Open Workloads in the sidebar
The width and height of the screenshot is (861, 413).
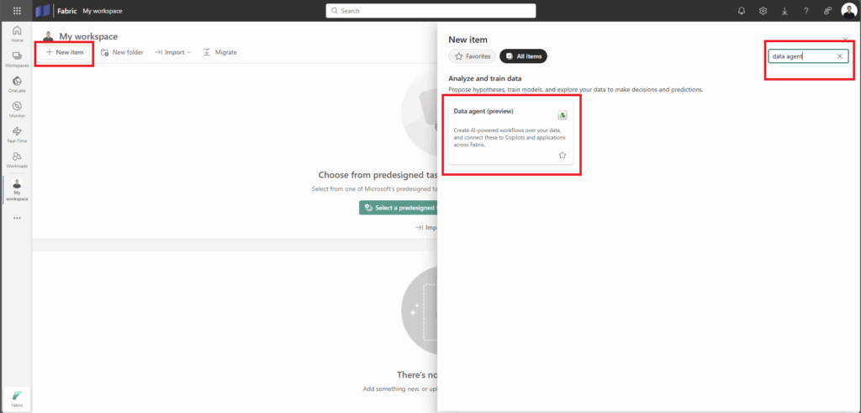(x=17, y=159)
